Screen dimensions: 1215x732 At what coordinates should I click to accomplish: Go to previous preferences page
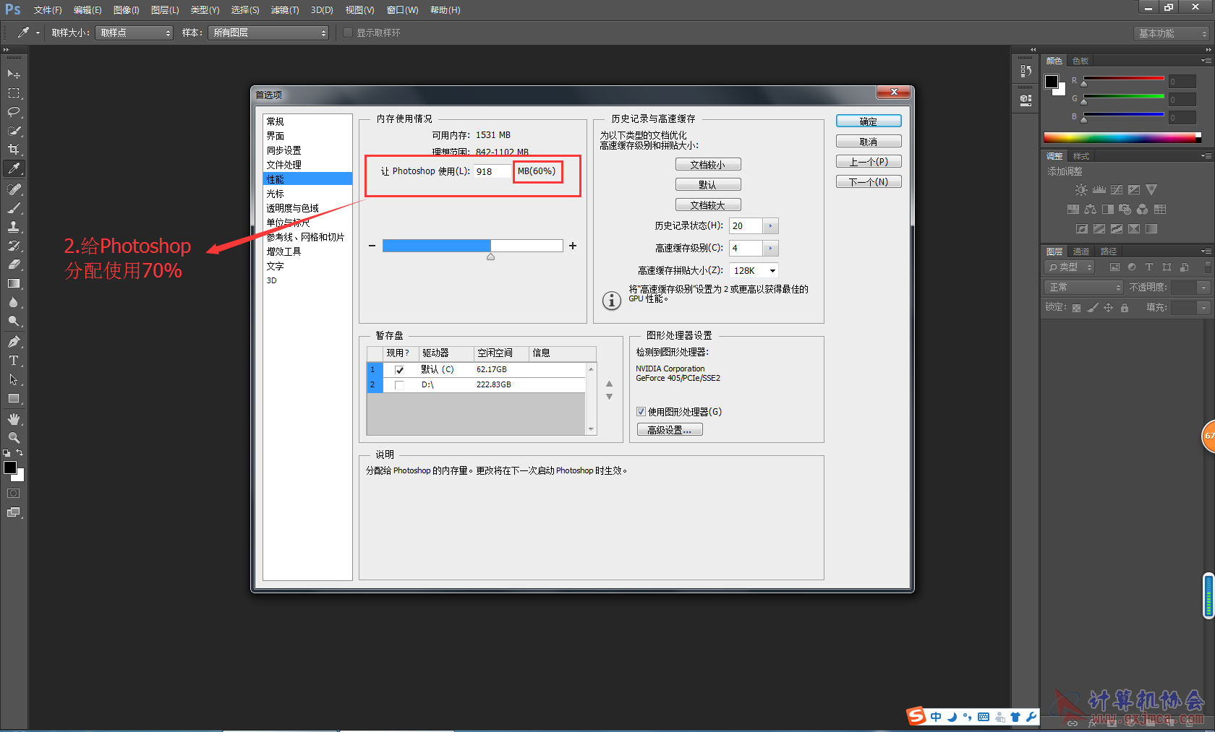pos(869,162)
